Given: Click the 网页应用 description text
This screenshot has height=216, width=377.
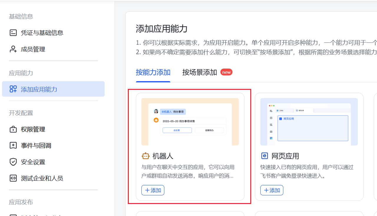Looking at the screenshot, I should pos(307,172).
